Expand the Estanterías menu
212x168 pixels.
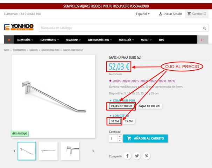point(25,40)
